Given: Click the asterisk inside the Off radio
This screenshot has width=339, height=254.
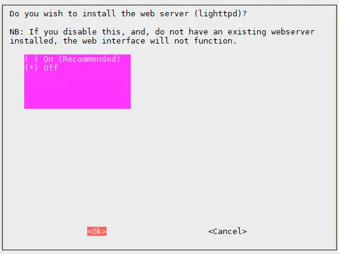Looking at the screenshot, I should click(x=31, y=68).
